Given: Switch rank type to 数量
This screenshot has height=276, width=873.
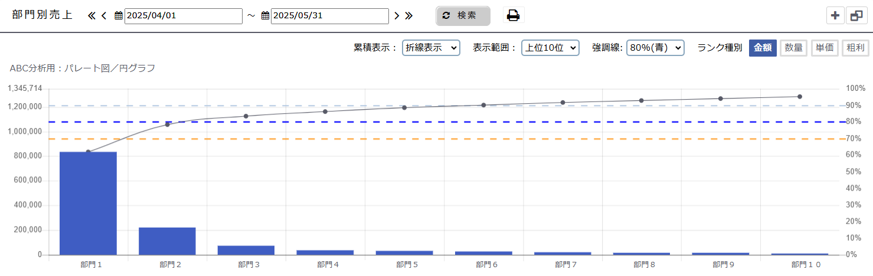Looking at the screenshot, I should [x=793, y=48].
